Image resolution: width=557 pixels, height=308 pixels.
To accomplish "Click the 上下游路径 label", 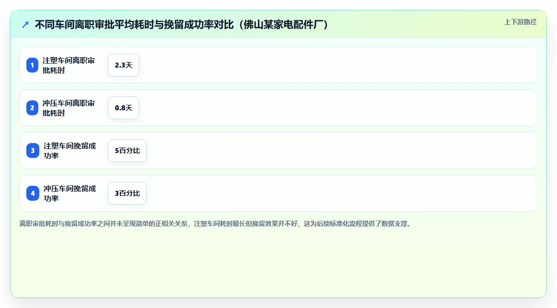I will (520, 22).
